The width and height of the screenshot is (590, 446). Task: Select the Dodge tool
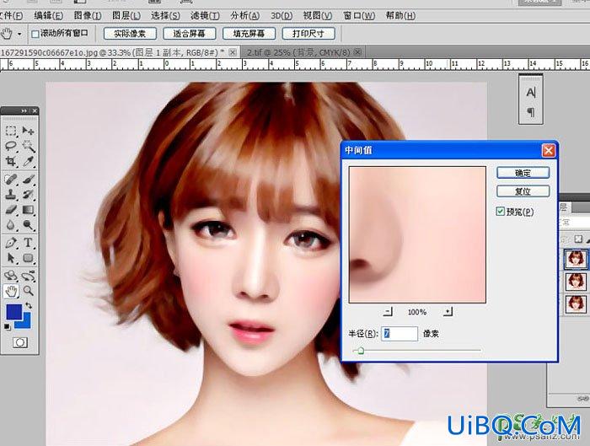[x=28, y=225]
